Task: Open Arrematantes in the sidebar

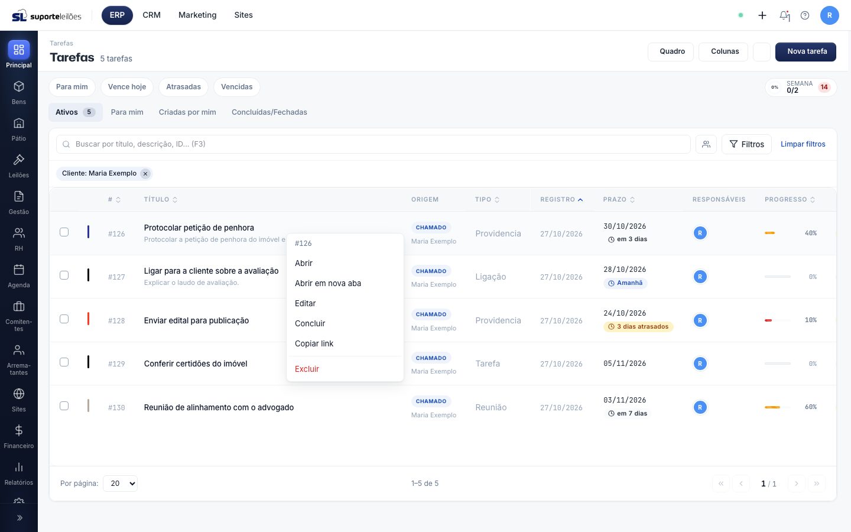Action: (x=19, y=359)
